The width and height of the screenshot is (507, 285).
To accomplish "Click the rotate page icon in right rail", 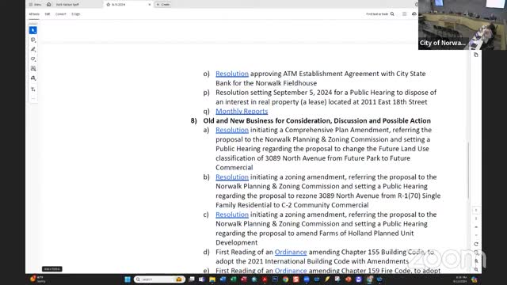I will click(x=476, y=244).
